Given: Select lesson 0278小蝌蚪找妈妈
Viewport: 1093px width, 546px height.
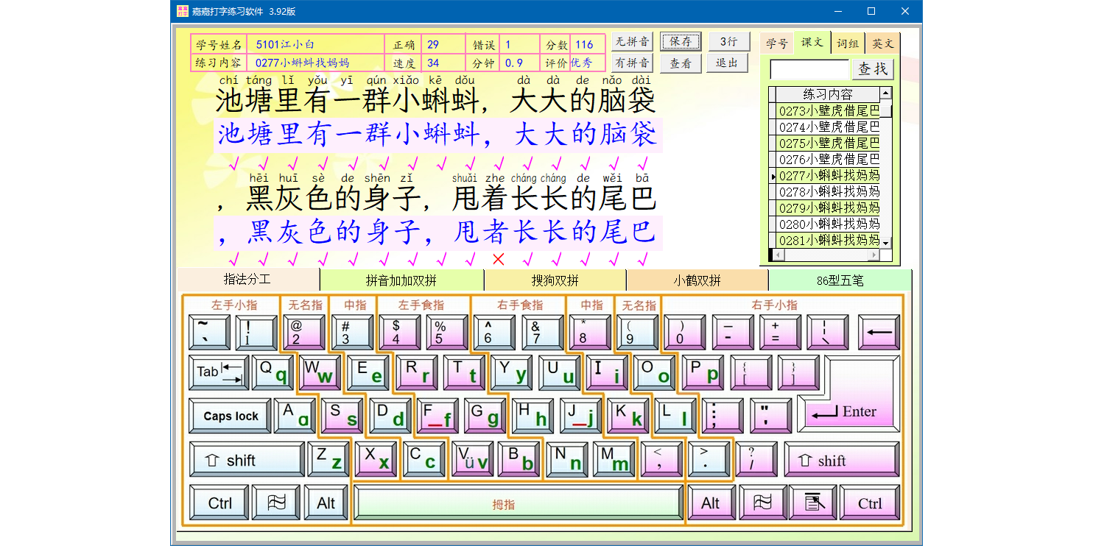Looking at the screenshot, I should pyautogui.click(x=829, y=192).
